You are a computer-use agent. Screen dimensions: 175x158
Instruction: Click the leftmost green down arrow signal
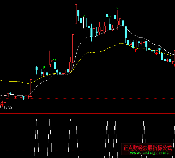[x=44, y=68]
